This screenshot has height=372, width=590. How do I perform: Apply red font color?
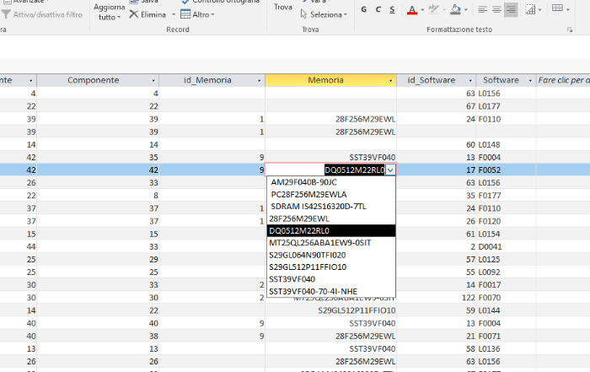[x=412, y=9]
